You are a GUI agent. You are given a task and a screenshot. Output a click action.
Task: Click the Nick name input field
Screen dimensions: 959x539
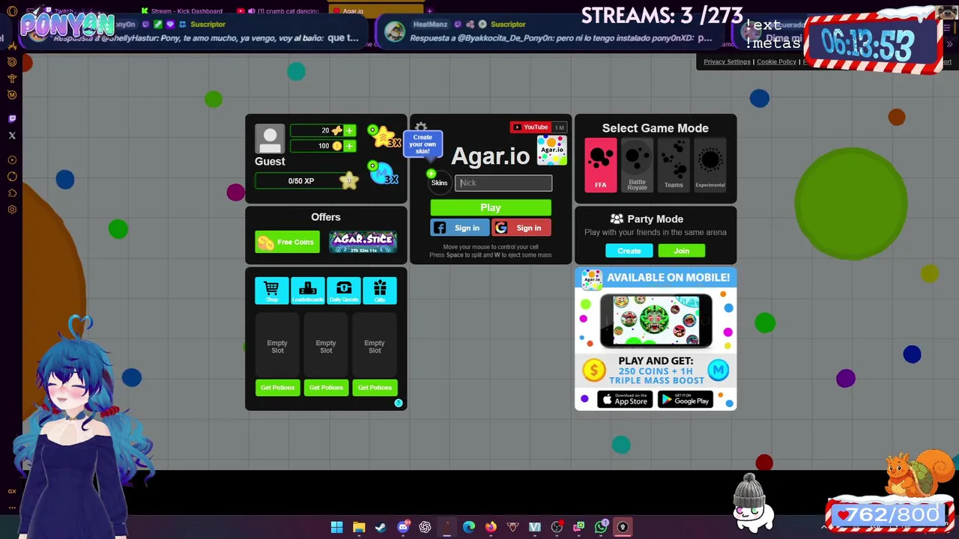[503, 183]
